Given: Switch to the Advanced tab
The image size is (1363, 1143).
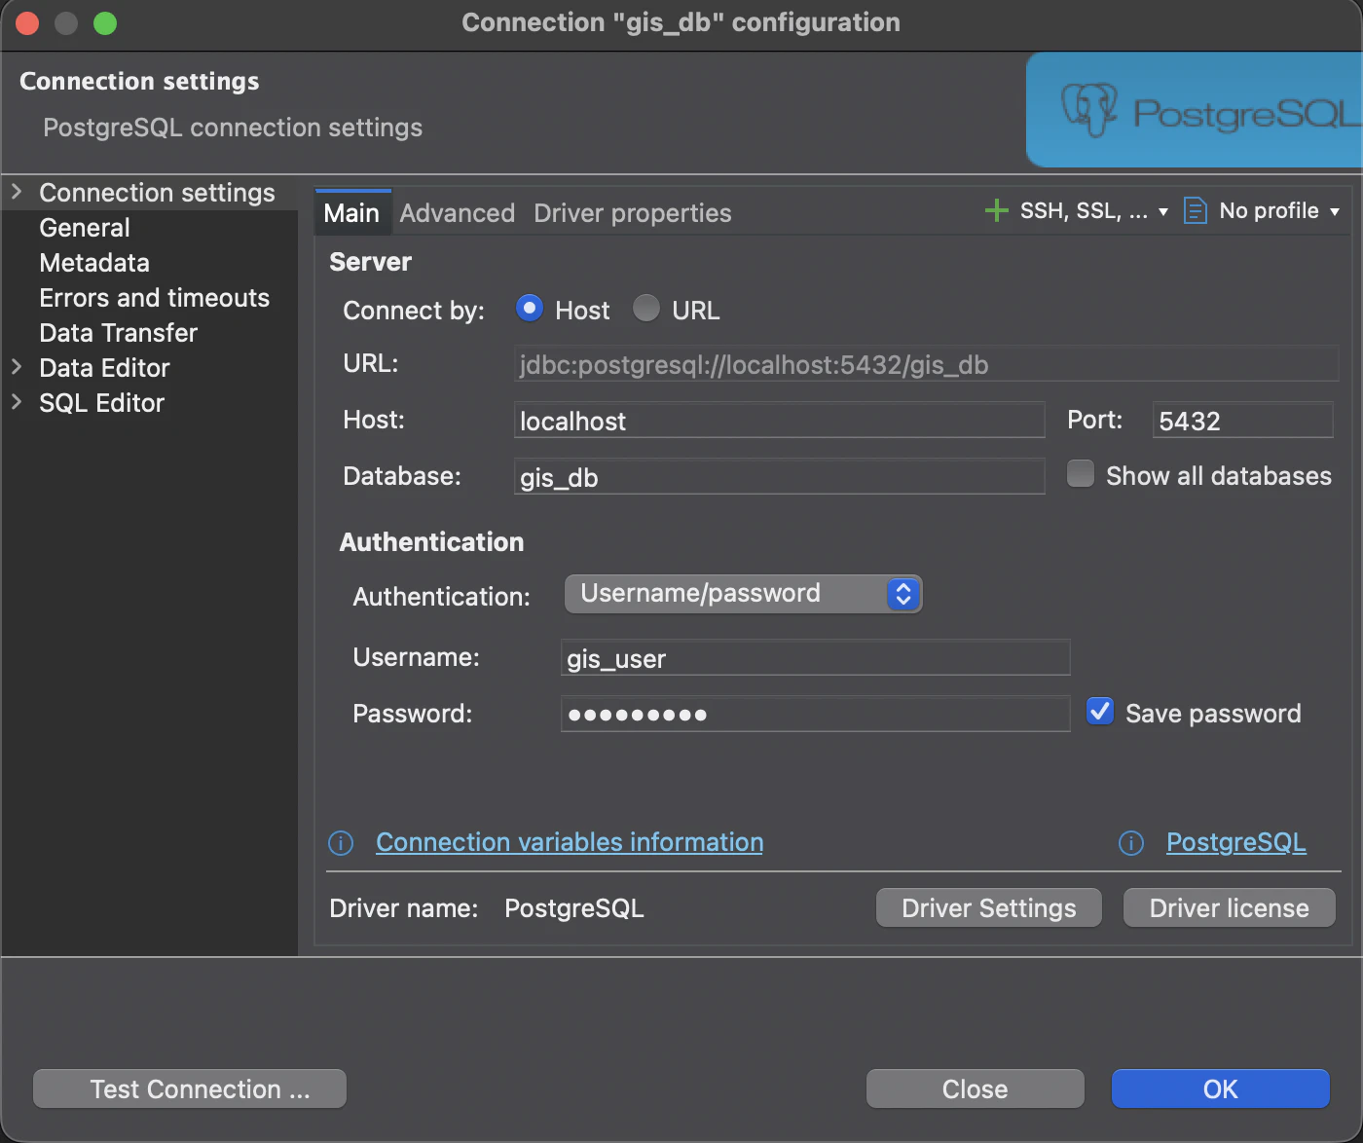Looking at the screenshot, I should (458, 213).
